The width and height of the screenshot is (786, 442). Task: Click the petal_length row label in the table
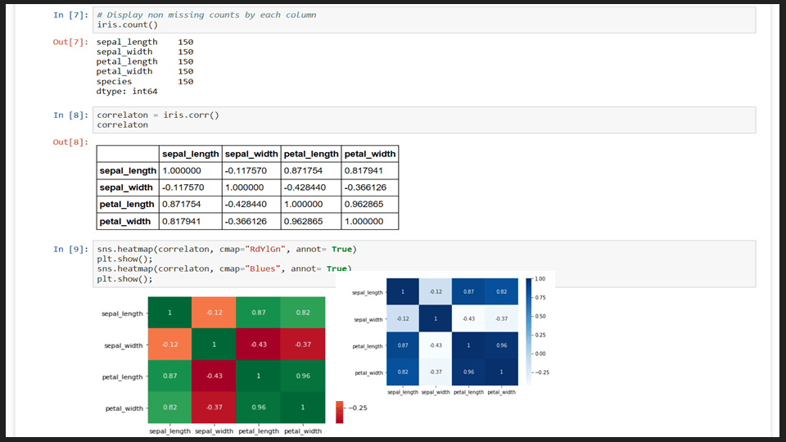[128, 205]
